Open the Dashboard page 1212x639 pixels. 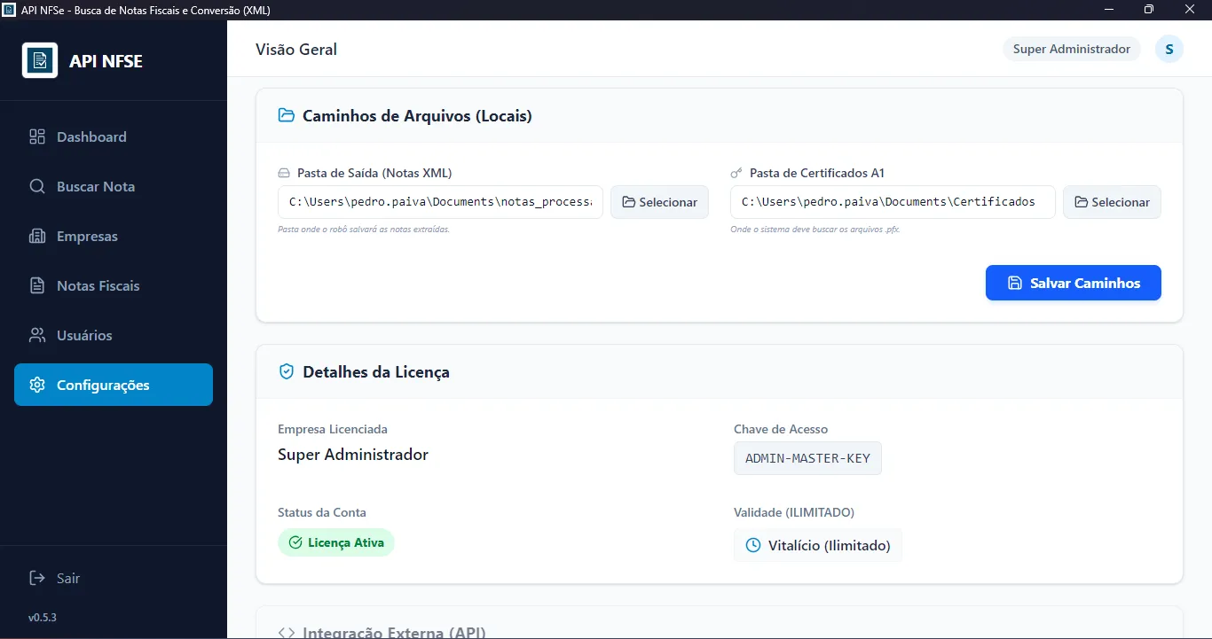coord(114,136)
